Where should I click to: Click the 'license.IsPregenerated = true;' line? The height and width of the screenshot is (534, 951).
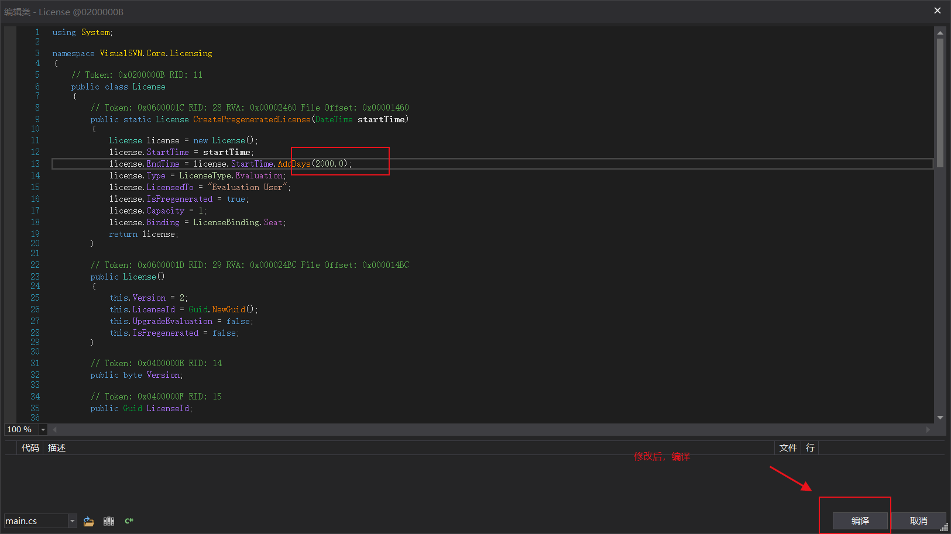point(179,199)
